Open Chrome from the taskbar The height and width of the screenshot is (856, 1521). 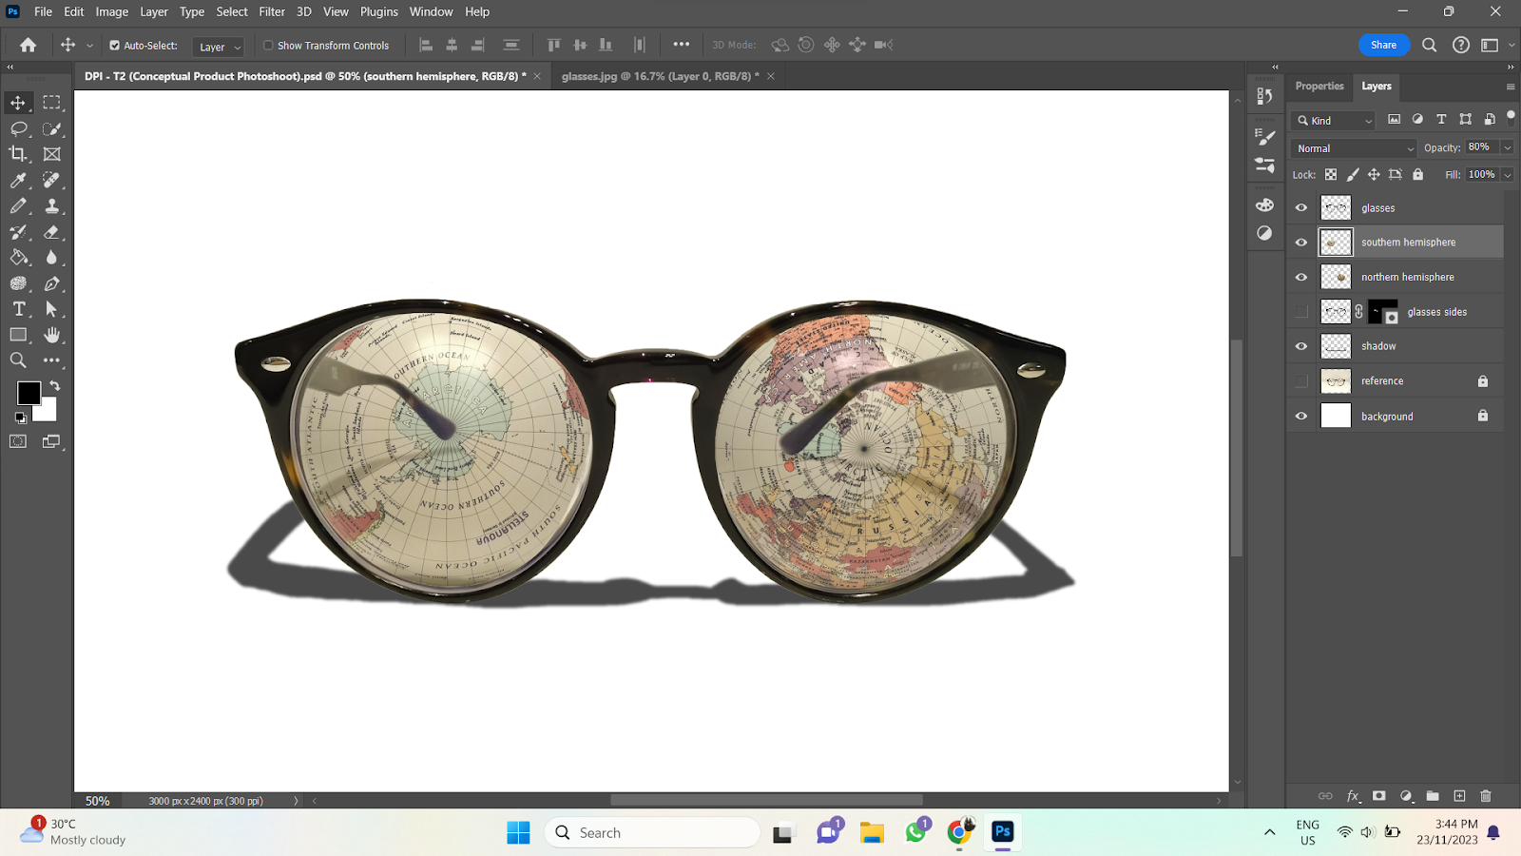tap(960, 832)
